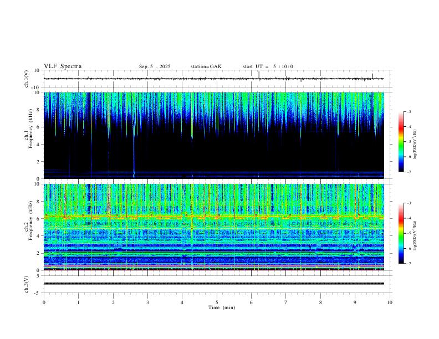Click the ch.2 spectrogram color bar
This screenshot has width=439, height=339.
coord(401,233)
